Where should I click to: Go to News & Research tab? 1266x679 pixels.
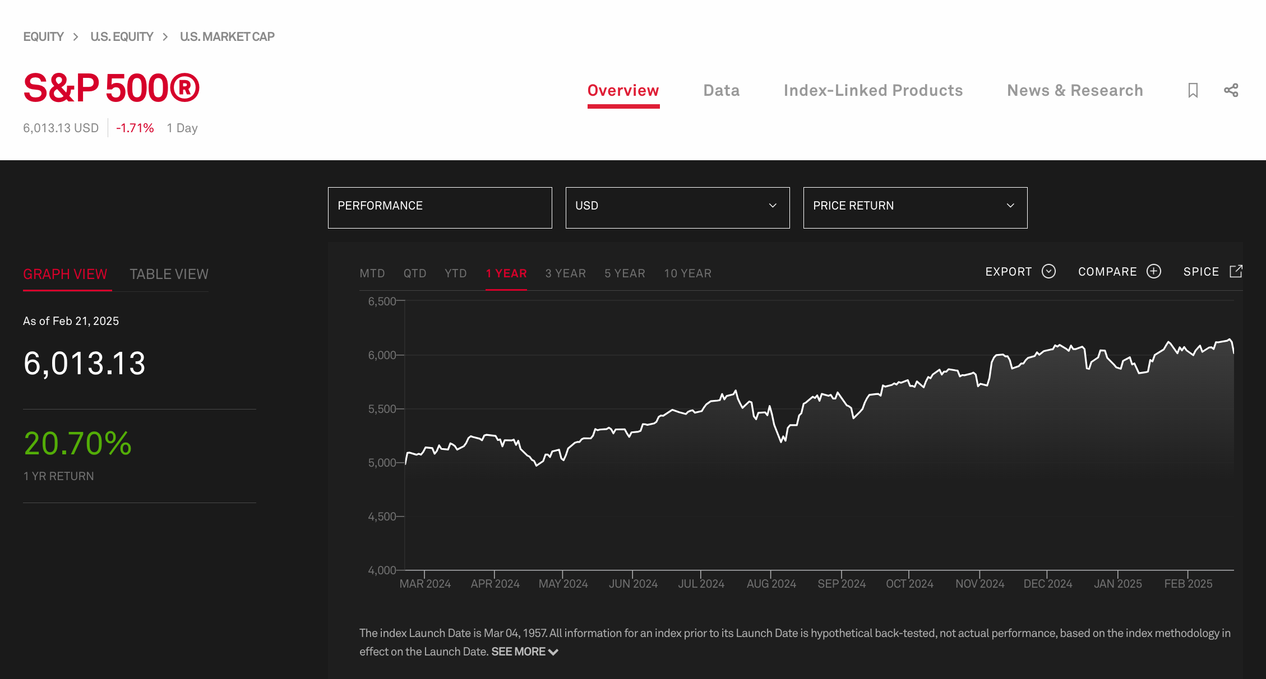pyautogui.click(x=1075, y=91)
